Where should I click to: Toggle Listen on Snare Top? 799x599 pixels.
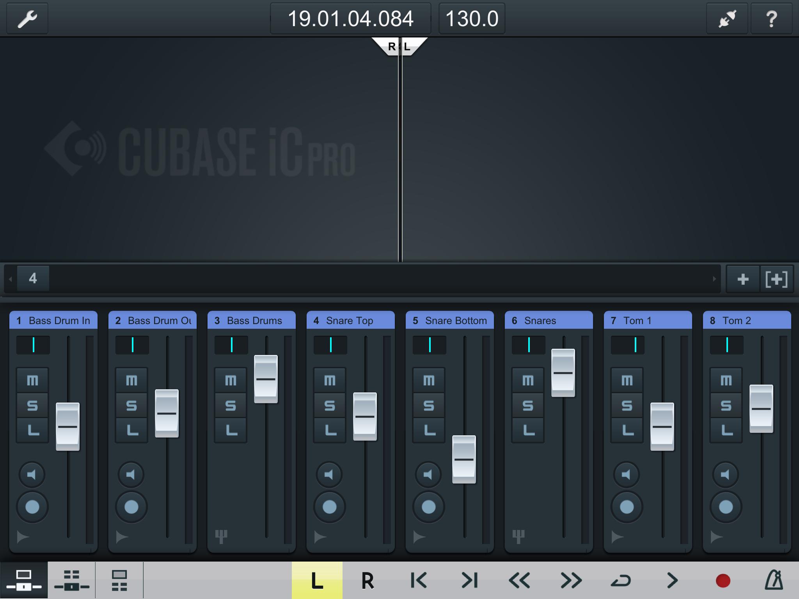(330, 431)
